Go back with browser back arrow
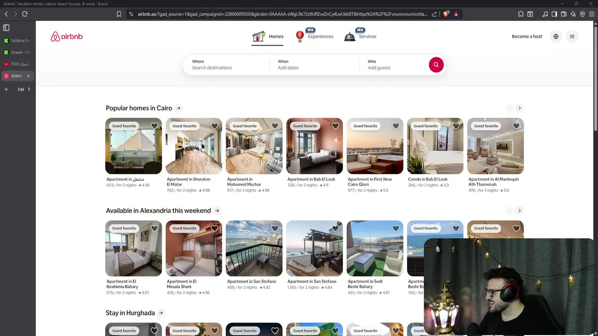 coord(6,14)
